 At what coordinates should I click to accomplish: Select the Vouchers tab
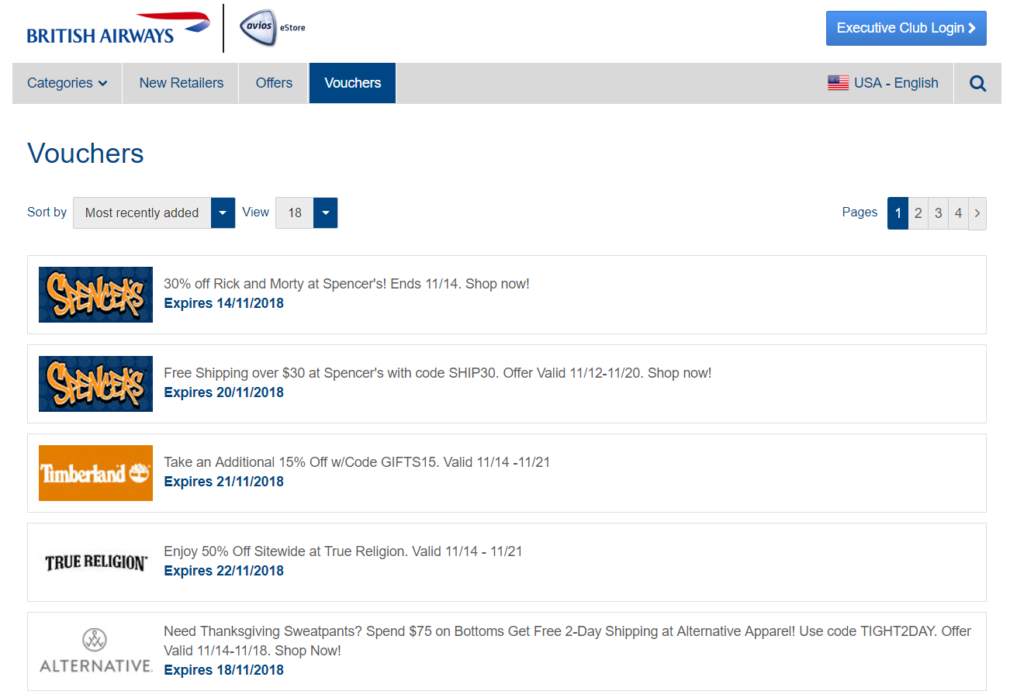[353, 83]
